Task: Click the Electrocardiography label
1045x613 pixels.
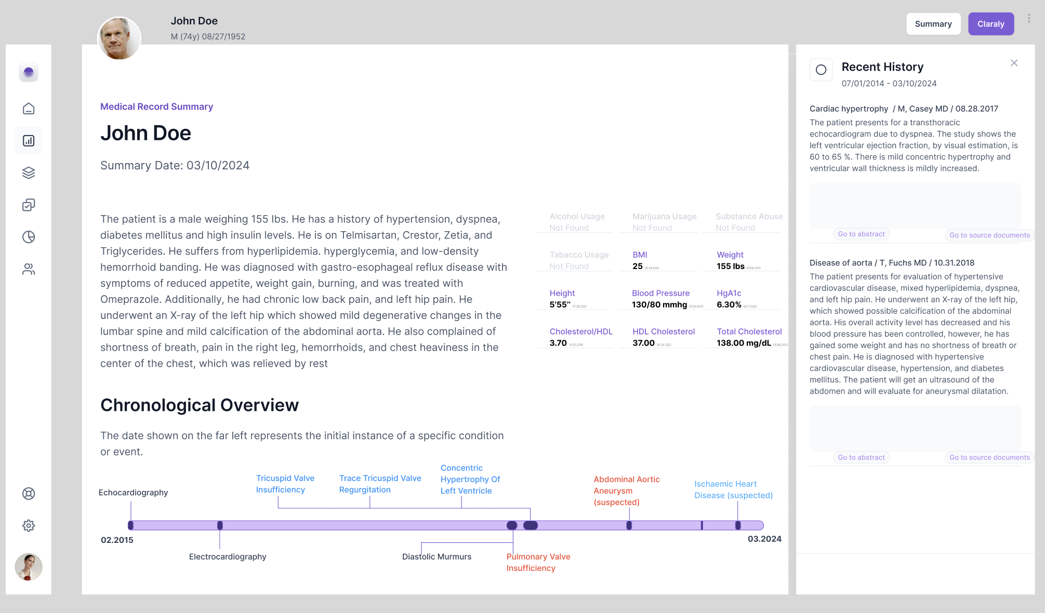Action: (228, 557)
